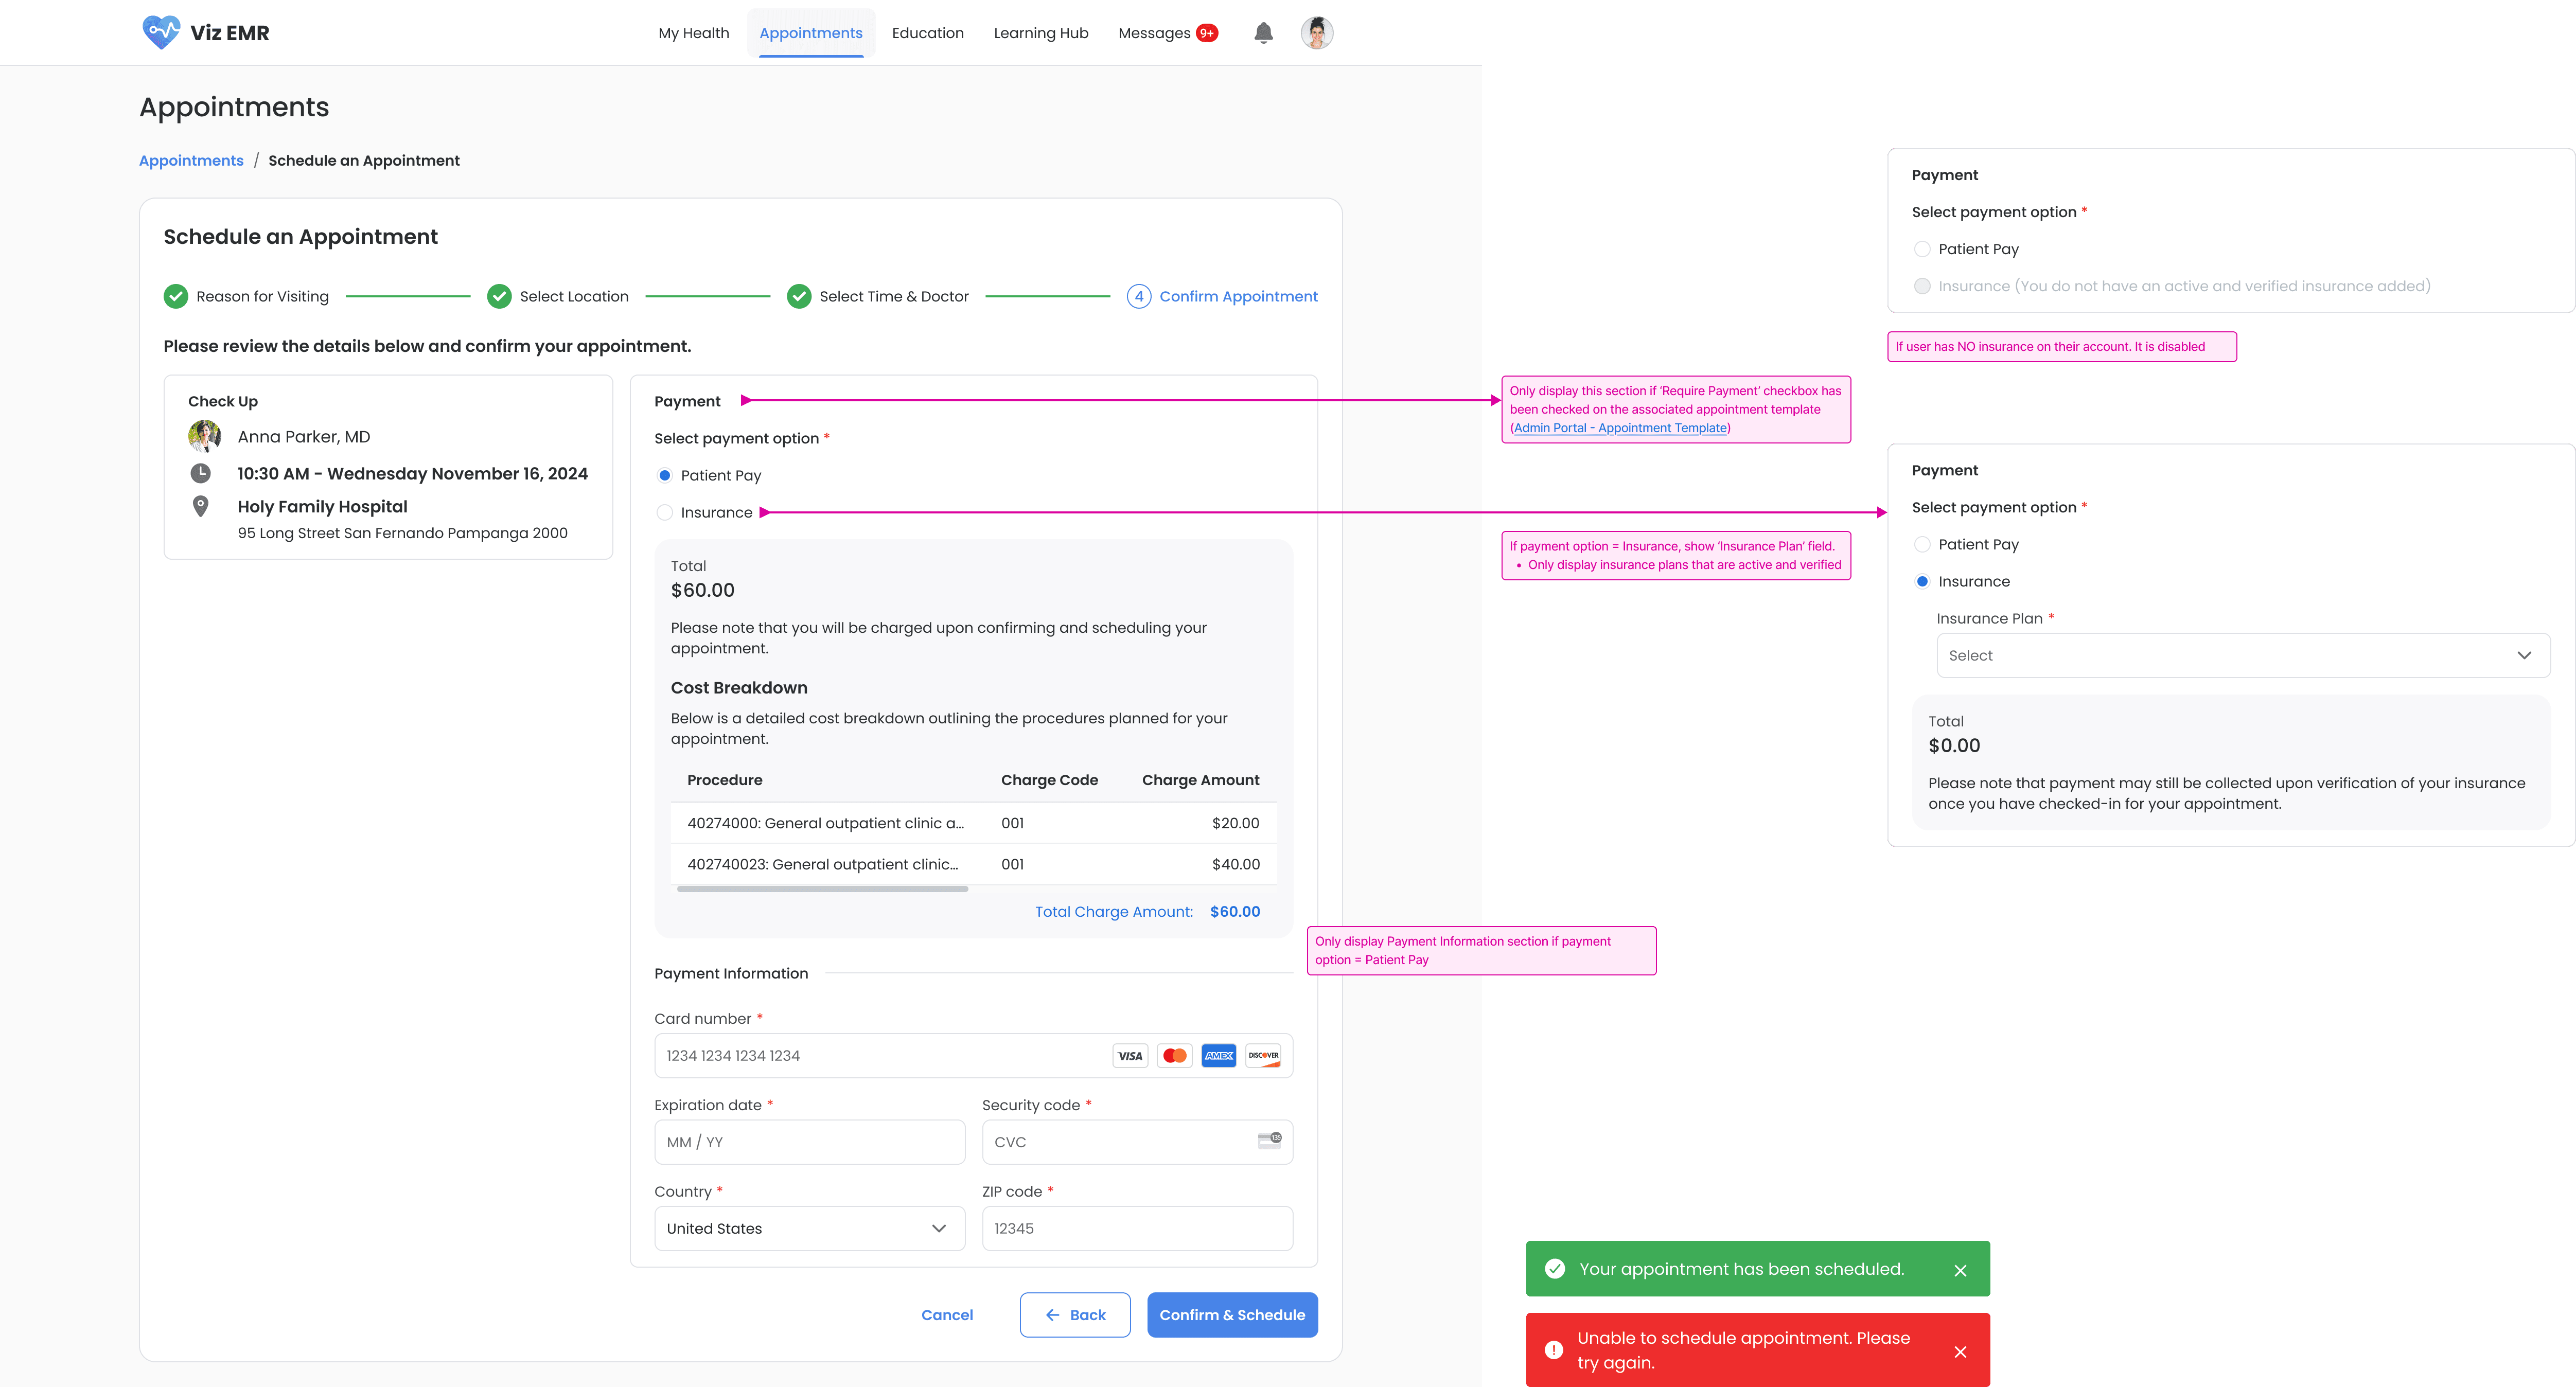This screenshot has height=1387, width=2576.
Task: Click the CVC card hint icon
Action: (1269, 1140)
